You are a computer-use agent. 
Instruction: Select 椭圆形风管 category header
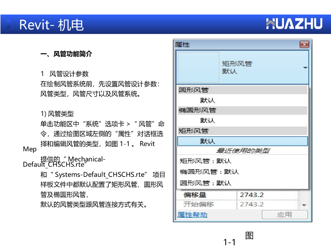pos(242,110)
